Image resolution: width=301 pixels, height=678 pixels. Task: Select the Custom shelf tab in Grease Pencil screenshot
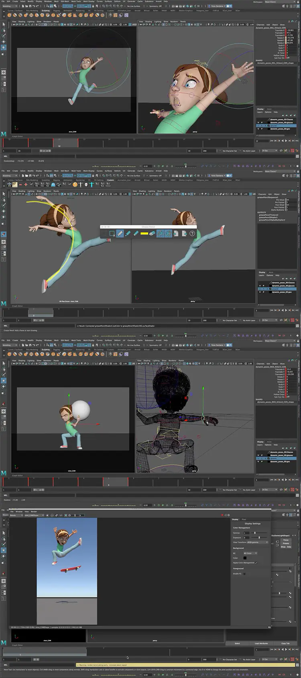[110, 180]
